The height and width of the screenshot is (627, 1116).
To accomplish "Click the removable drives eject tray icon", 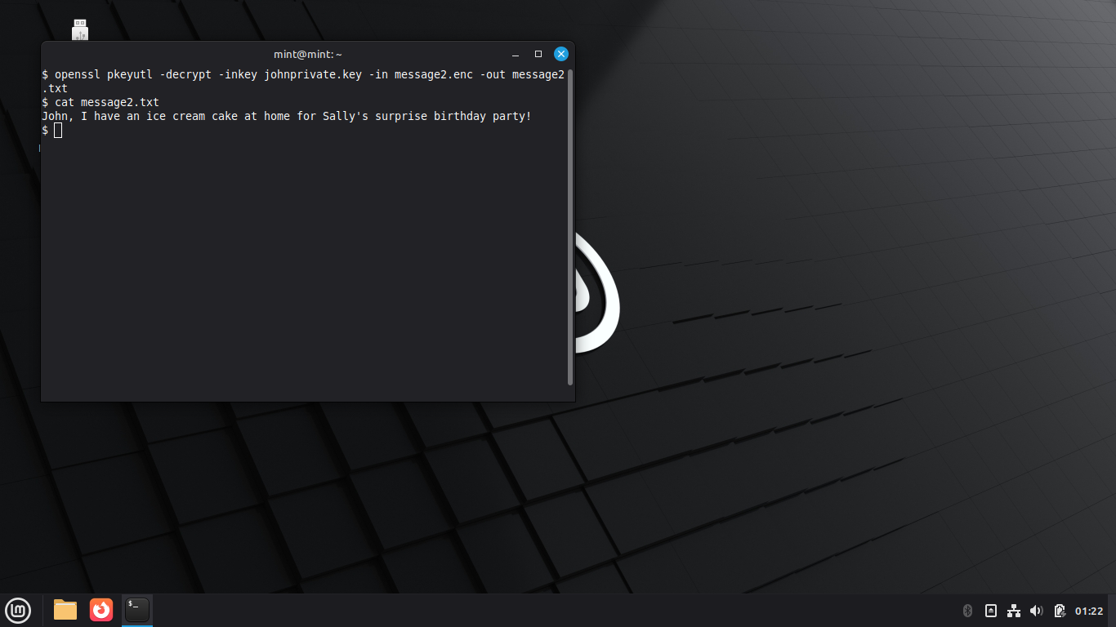I will click(990, 611).
